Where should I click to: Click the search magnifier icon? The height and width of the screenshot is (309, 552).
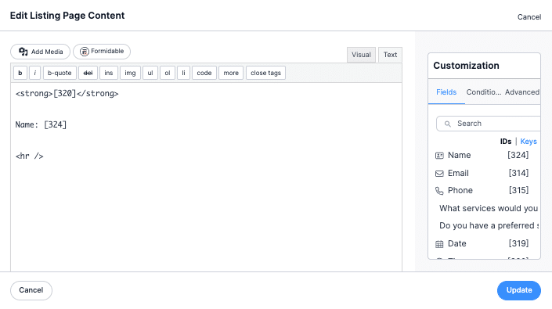tap(447, 124)
